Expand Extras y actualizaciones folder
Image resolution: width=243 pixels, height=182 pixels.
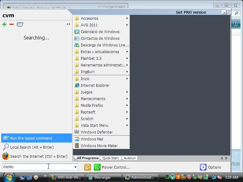click(x=101, y=52)
